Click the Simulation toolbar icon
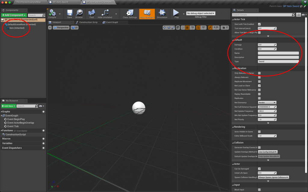 click(162, 13)
